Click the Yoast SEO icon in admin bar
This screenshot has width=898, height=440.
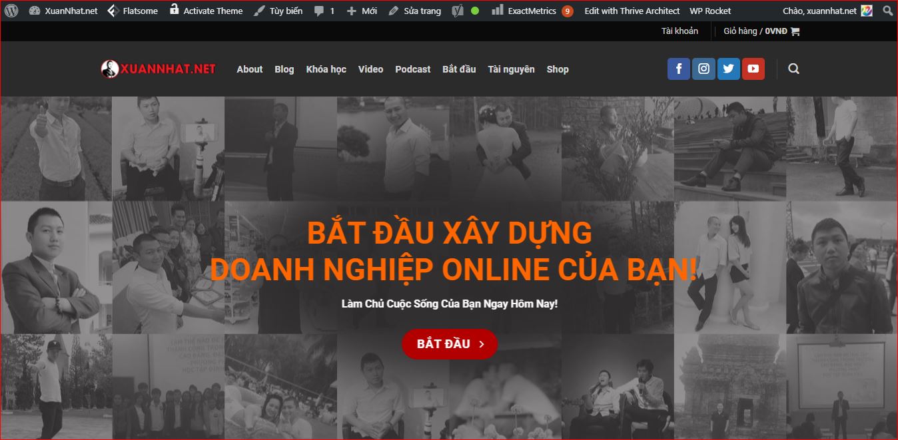458,11
